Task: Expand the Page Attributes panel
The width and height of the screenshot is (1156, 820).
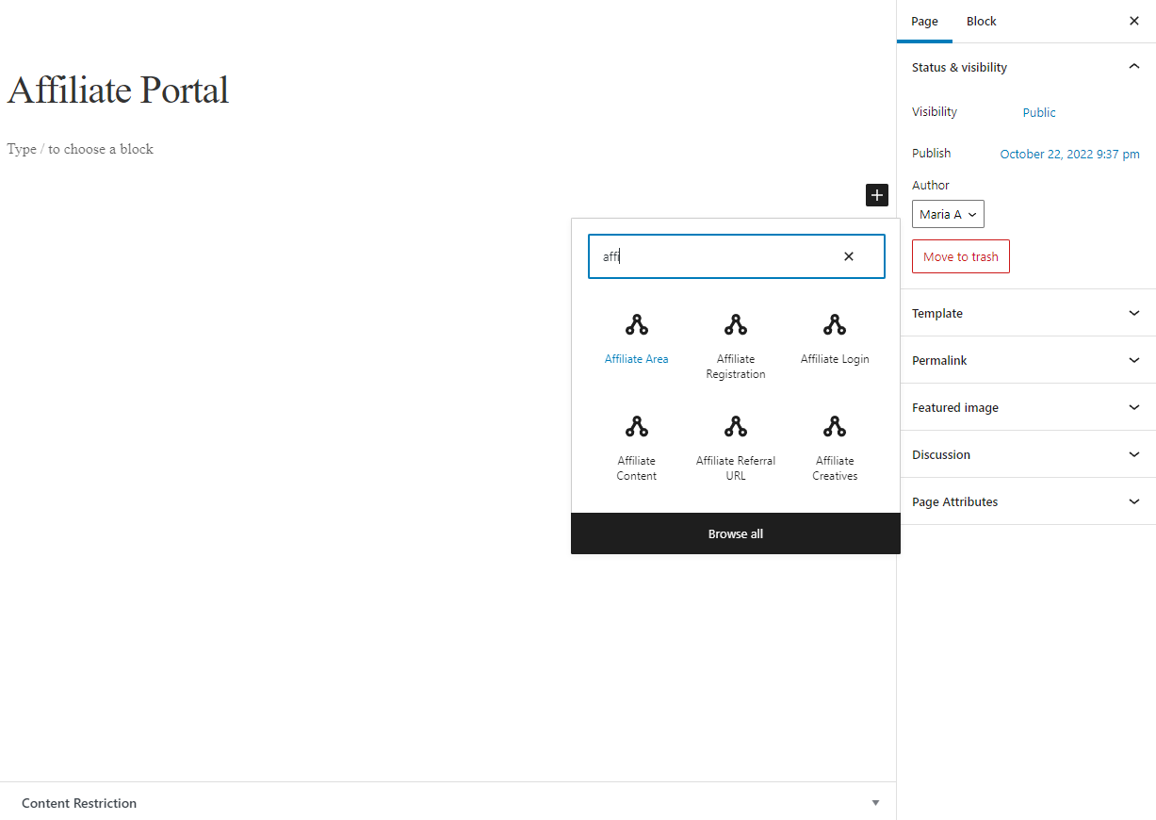Action: (x=1026, y=501)
